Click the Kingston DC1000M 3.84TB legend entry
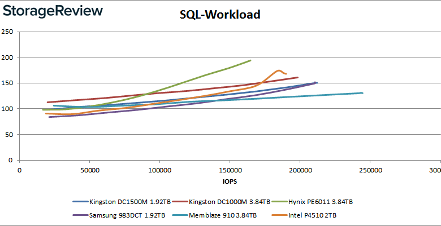441x226 pixels. [221, 202]
